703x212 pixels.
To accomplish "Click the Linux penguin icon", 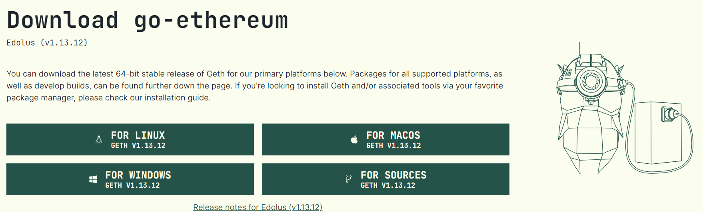I will [x=99, y=139].
